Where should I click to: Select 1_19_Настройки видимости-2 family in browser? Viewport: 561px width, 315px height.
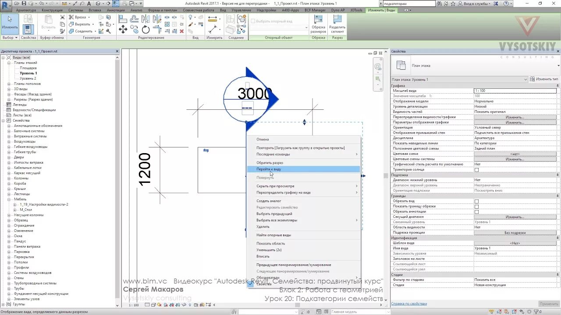[44, 204]
